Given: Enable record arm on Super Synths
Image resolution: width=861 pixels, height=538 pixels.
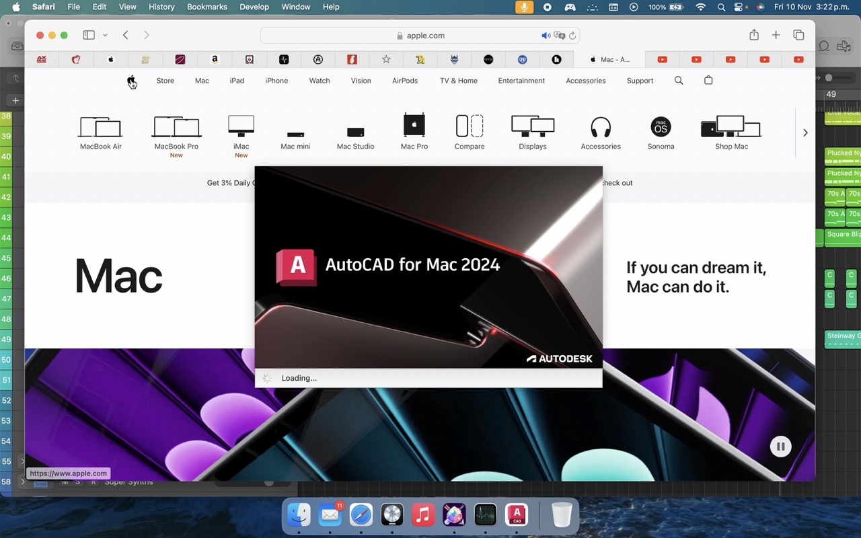Looking at the screenshot, I should click(95, 482).
